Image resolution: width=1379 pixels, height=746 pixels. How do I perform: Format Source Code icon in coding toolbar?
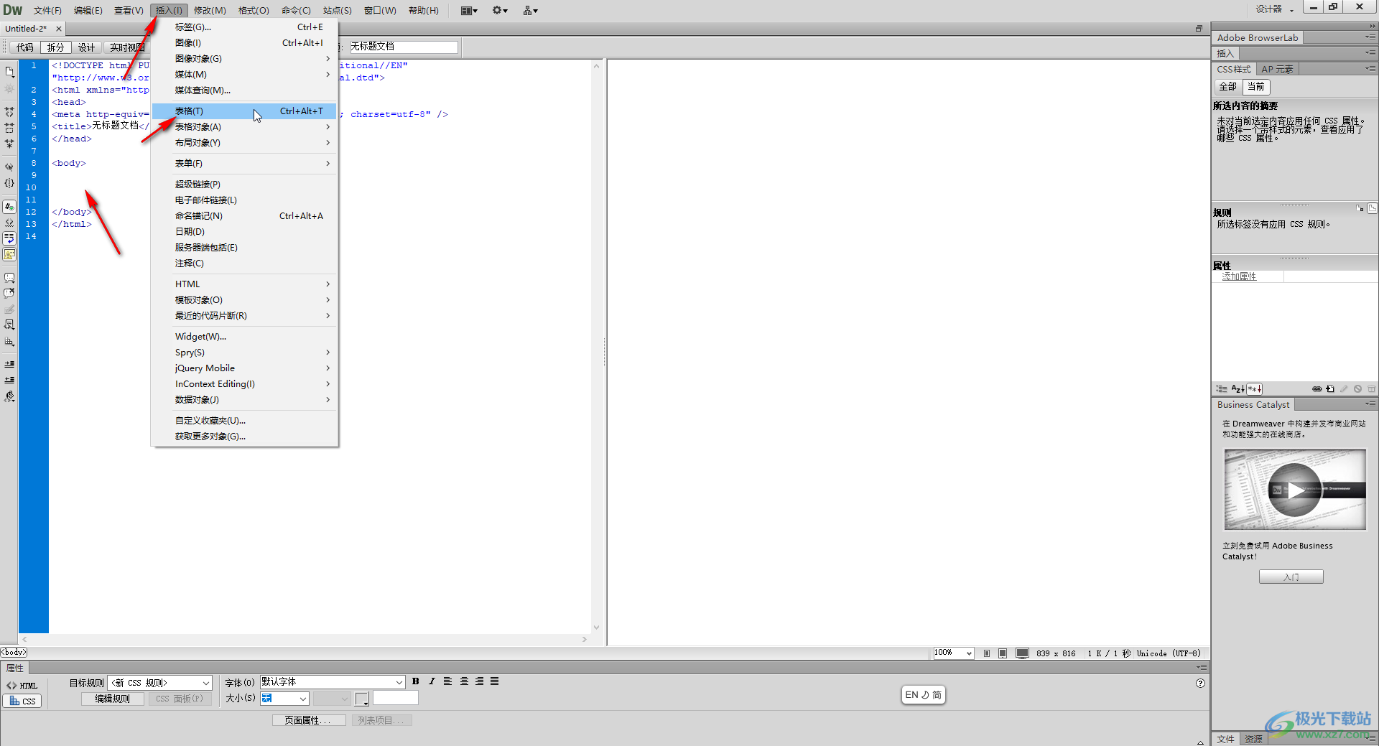tap(9, 396)
